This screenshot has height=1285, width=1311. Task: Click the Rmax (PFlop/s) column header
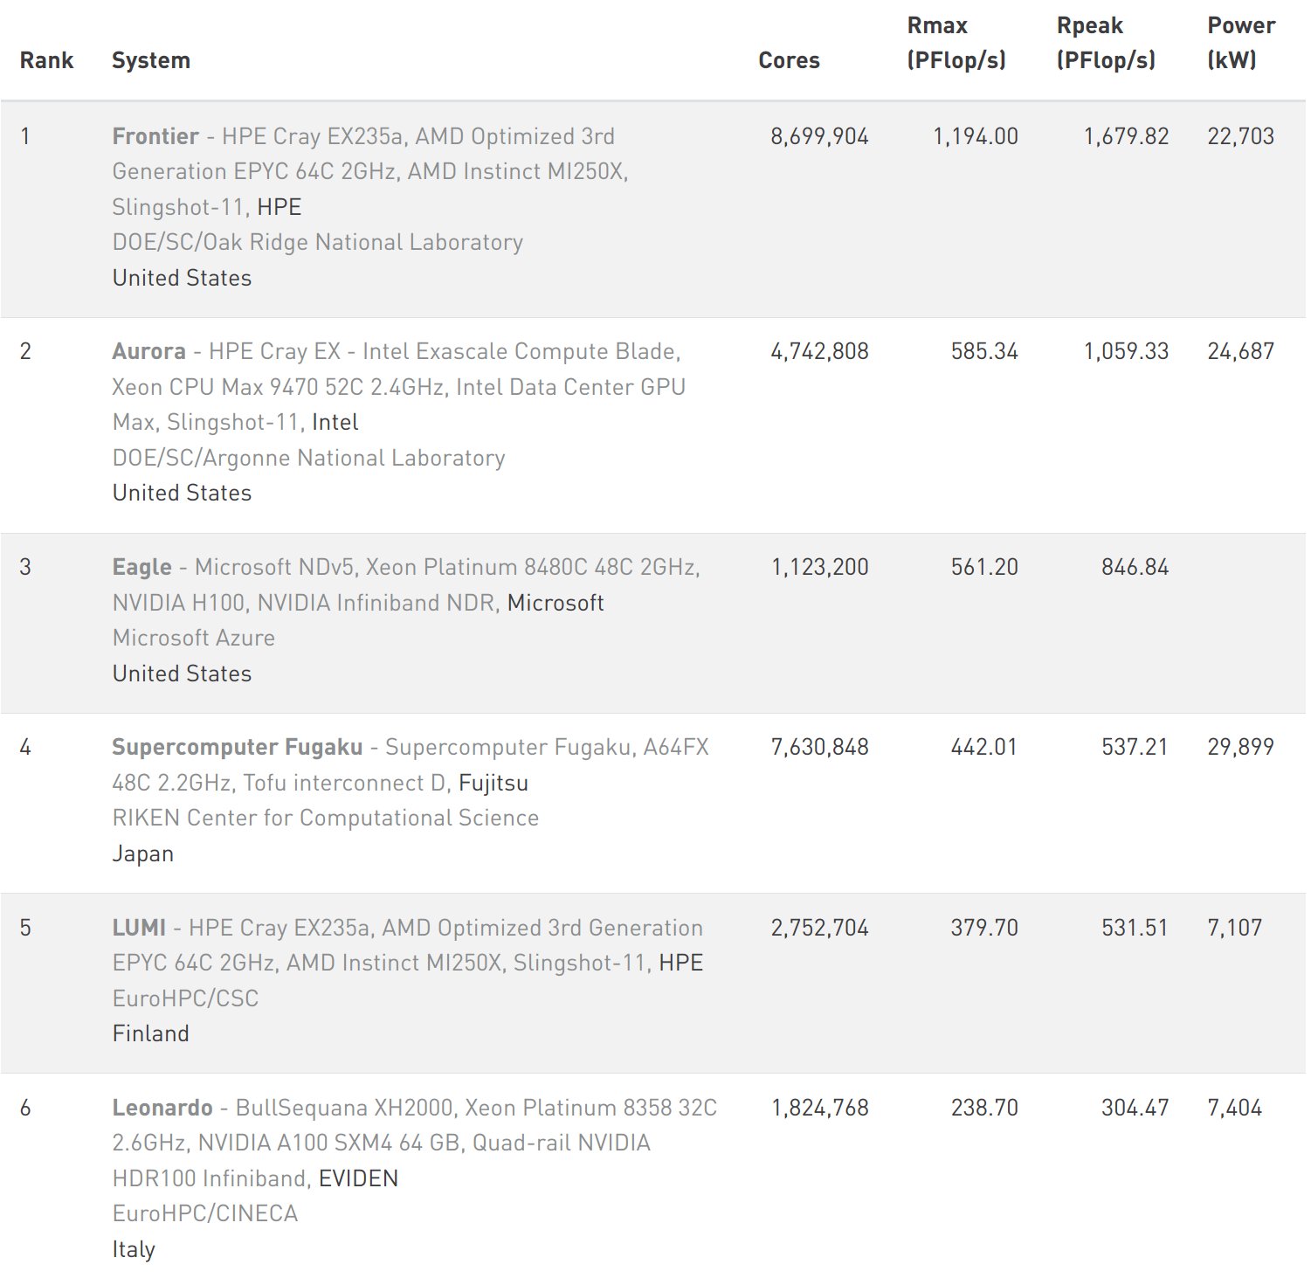pyautogui.click(x=956, y=43)
